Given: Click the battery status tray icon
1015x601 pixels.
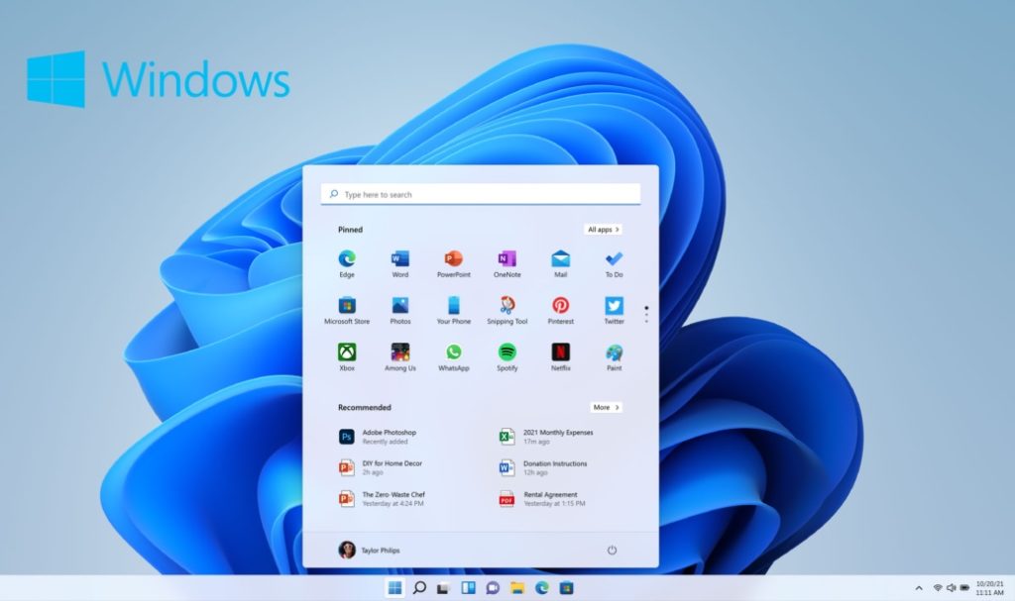Looking at the screenshot, I should (x=964, y=588).
